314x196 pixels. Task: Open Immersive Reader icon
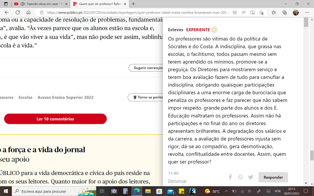click(x=253, y=13)
